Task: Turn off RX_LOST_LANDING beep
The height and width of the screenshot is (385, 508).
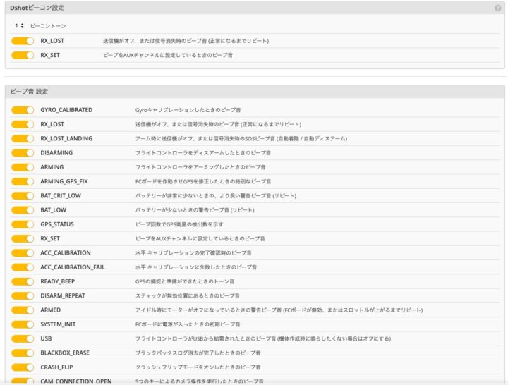Action: (23, 139)
